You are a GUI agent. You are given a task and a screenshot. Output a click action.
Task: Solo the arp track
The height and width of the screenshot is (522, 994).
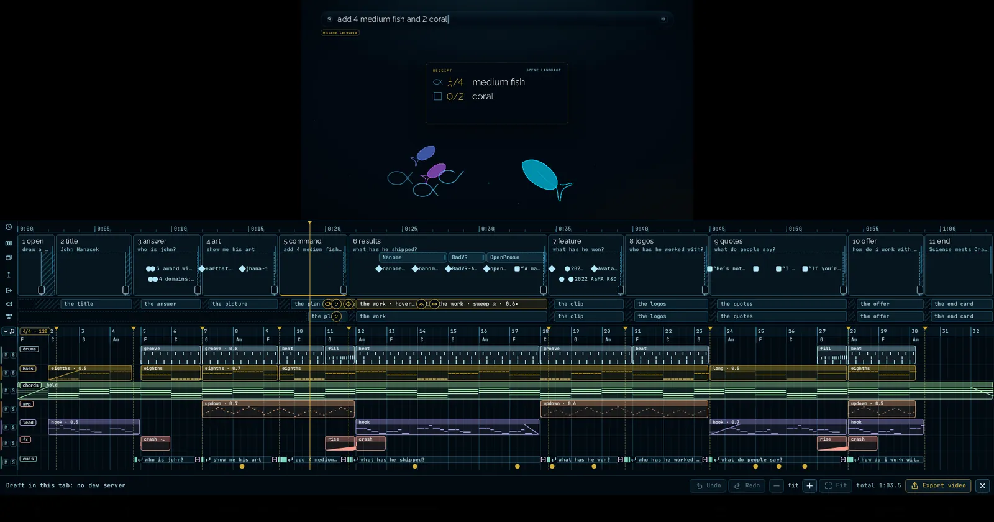[13, 409]
